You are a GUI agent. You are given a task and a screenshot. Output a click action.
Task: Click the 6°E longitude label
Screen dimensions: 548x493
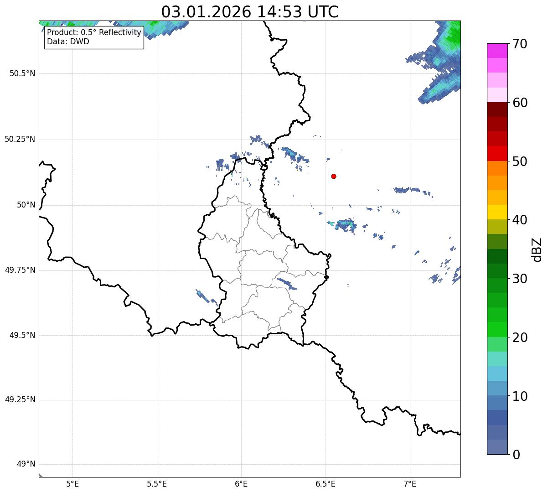coord(241,484)
